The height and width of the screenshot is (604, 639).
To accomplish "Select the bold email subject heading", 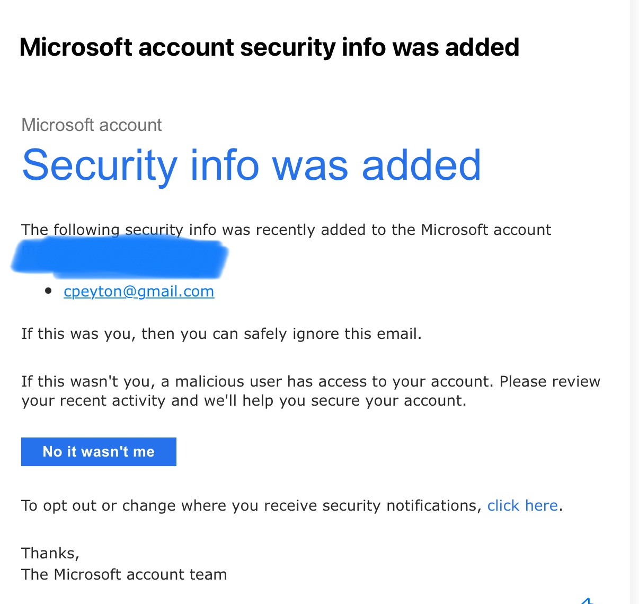I will pyautogui.click(x=269, y=47).
